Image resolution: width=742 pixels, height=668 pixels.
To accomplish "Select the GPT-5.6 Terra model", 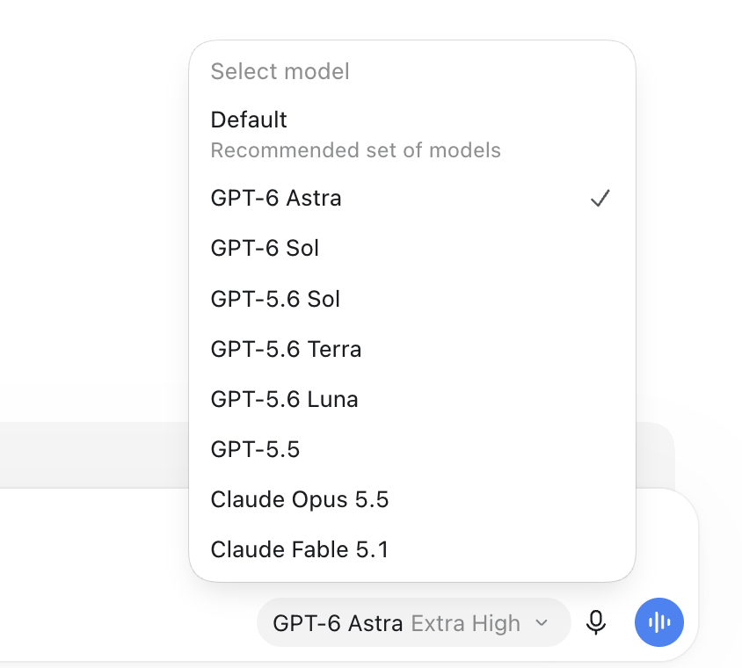I will pos(411,349).
